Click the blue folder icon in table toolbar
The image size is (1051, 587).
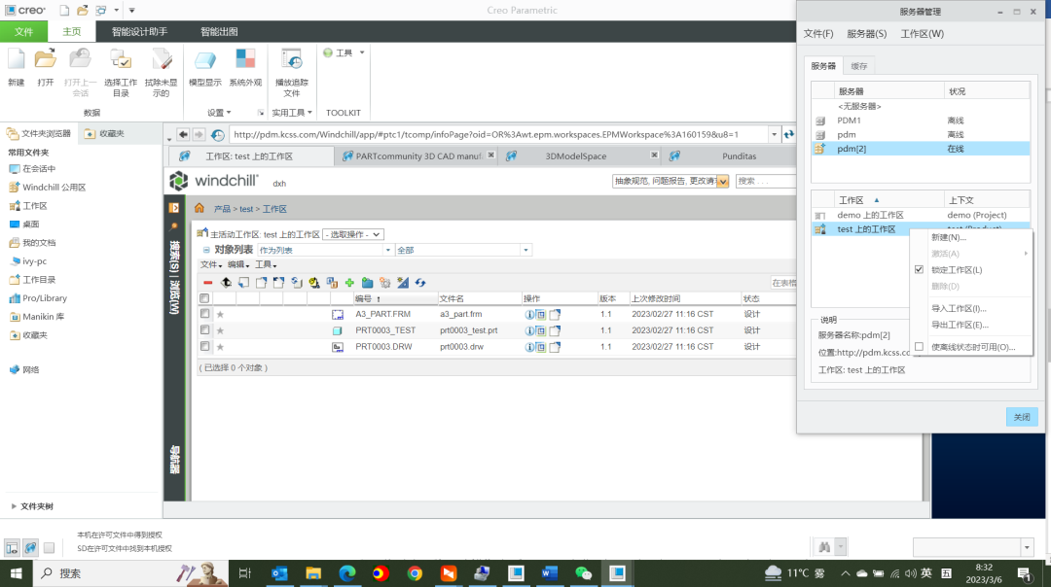pyautogui.click(x=367, y=283)
